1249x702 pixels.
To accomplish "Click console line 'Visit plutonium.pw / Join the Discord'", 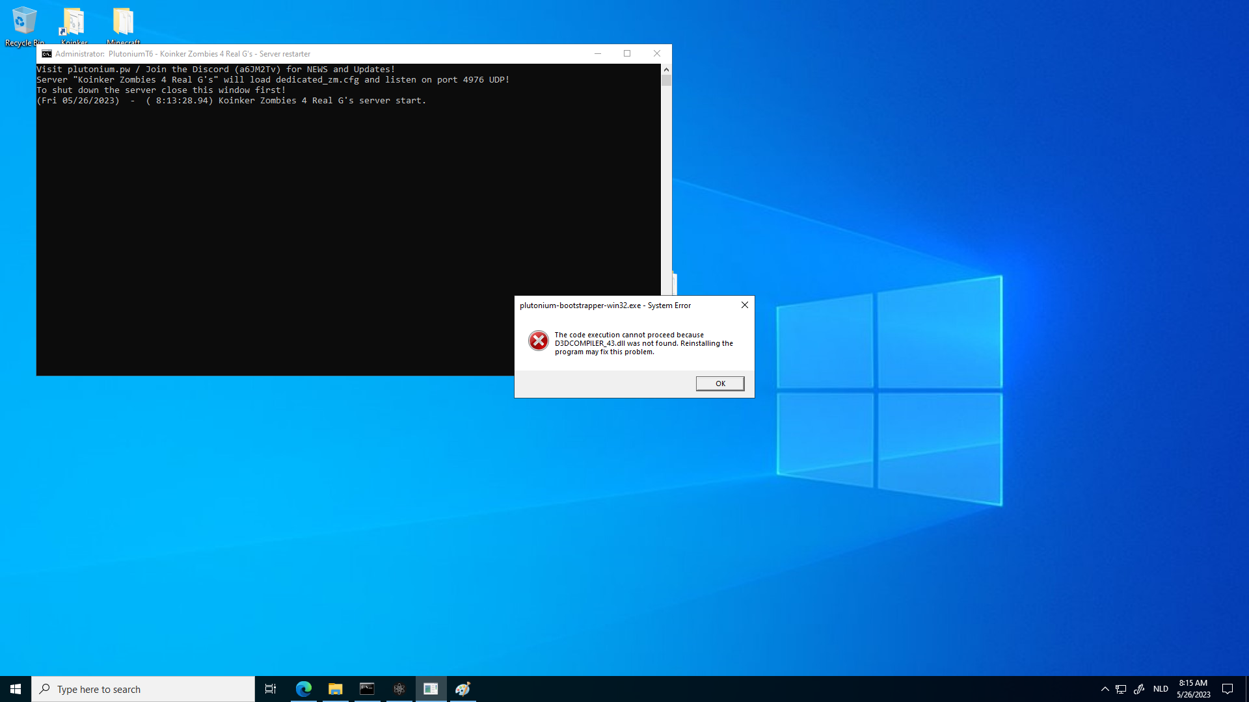I will pyautogui.click(x=215, y=70).
